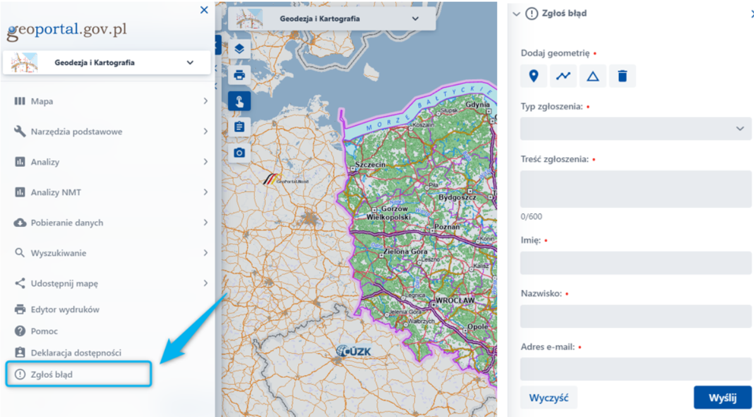The width and height of the screenshot is (754, 417).
Task: Open the Pobieranie danych menu
Action: pos(111,222)
